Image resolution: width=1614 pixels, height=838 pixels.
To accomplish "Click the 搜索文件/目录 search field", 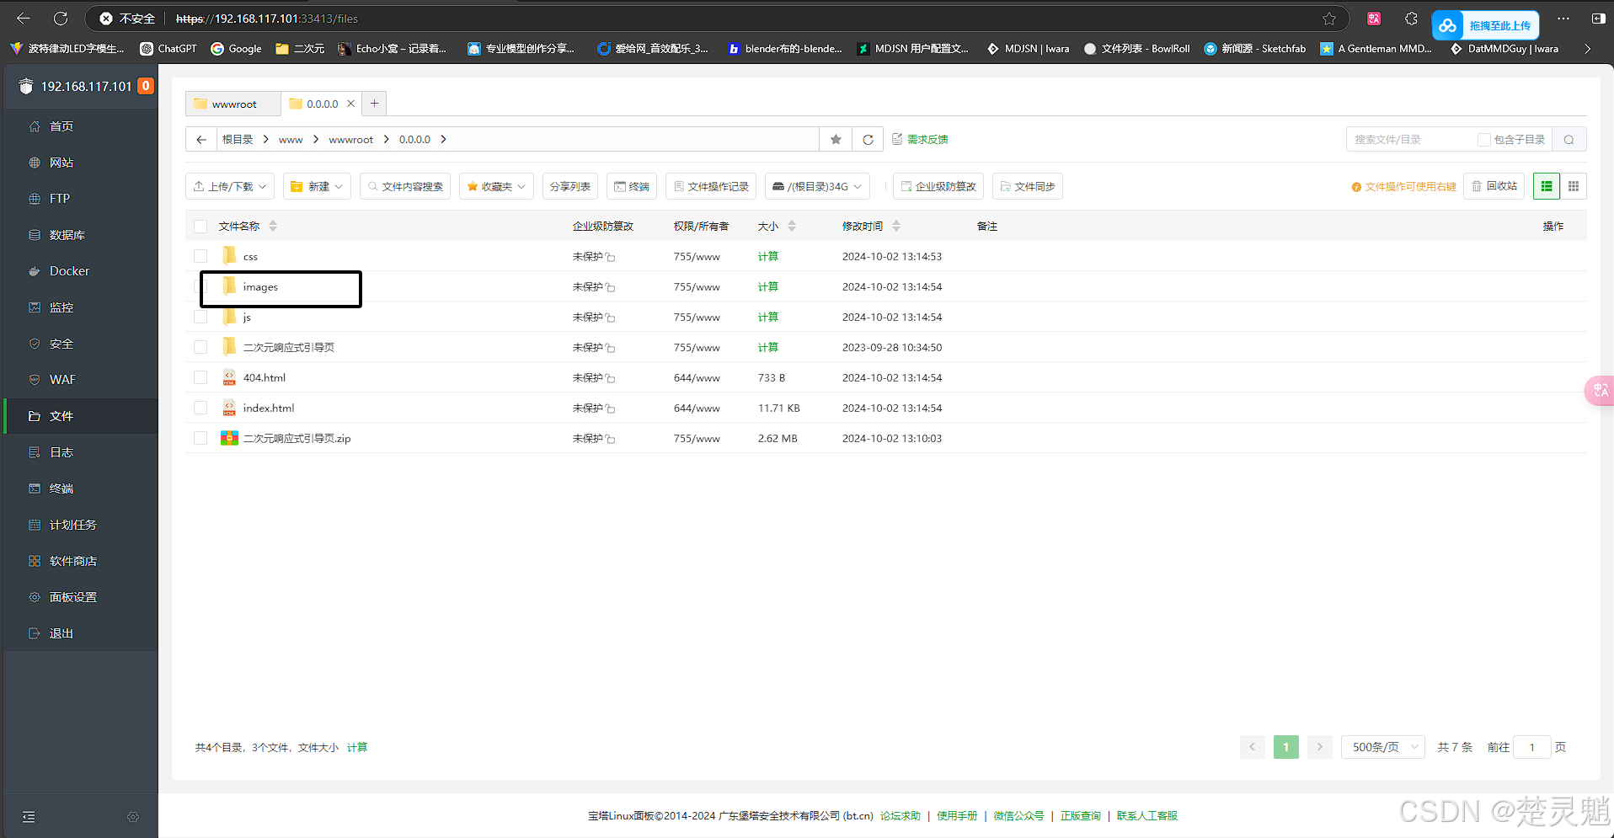I will pyautogui.click(x=1411, y=140).
